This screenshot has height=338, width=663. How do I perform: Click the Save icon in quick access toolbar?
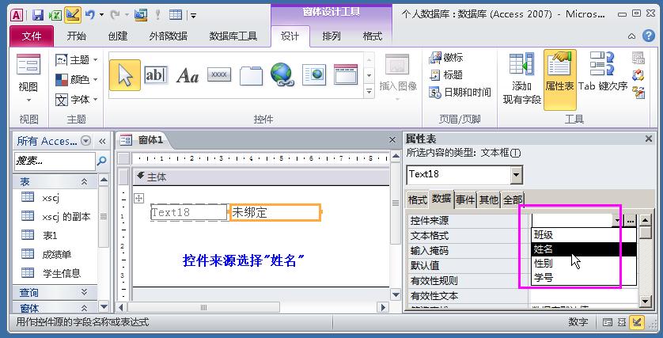point(38,15)
